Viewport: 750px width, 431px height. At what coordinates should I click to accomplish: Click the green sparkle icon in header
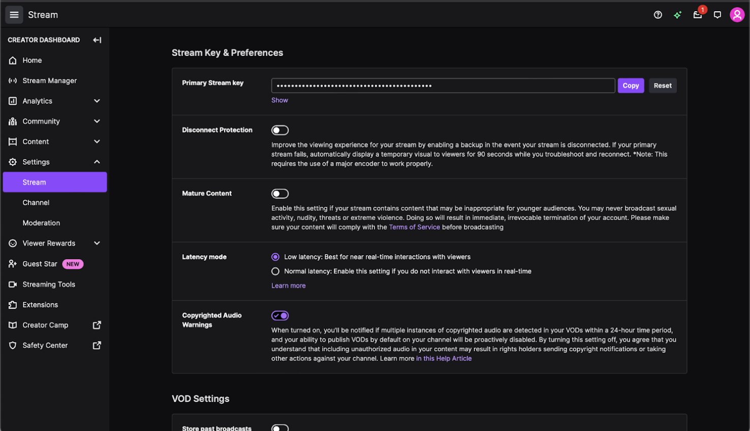tap(677, 15)
